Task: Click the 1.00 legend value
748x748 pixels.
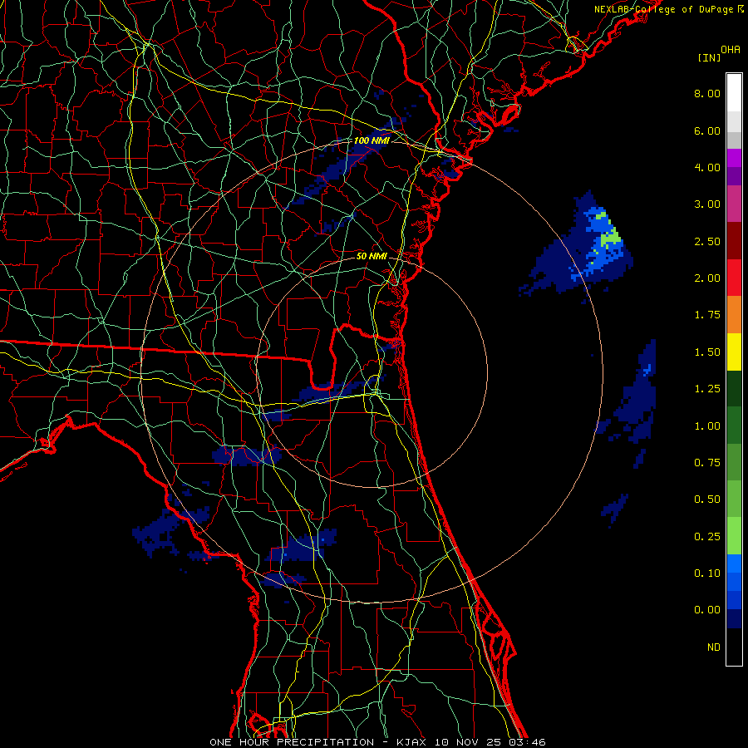Action: tap(707, 426)
